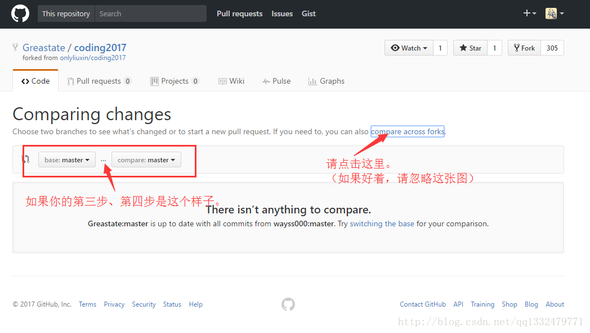Image resolution: width=590 pixels, height=333 pixels.
Task: Click the This repository scope label
Action: click(x=66, y=13)
